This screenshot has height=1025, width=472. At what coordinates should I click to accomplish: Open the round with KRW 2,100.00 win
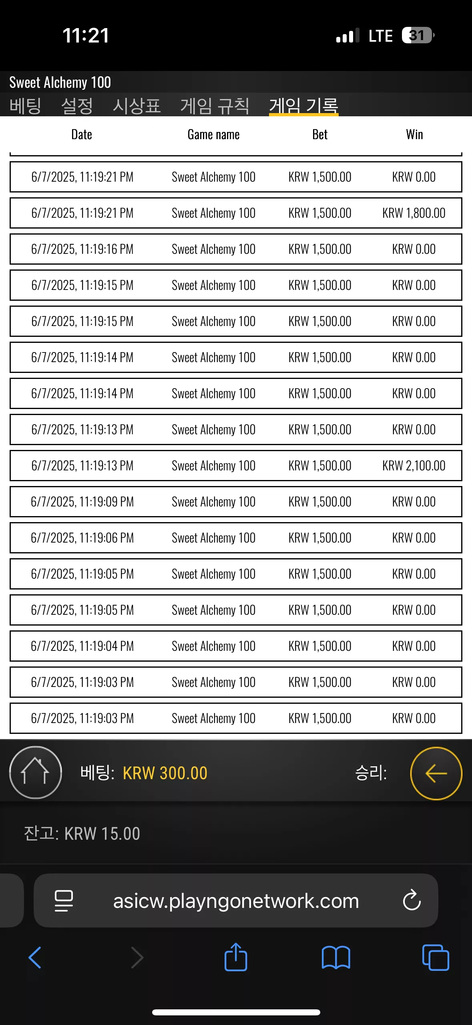[x=236, y=466]
